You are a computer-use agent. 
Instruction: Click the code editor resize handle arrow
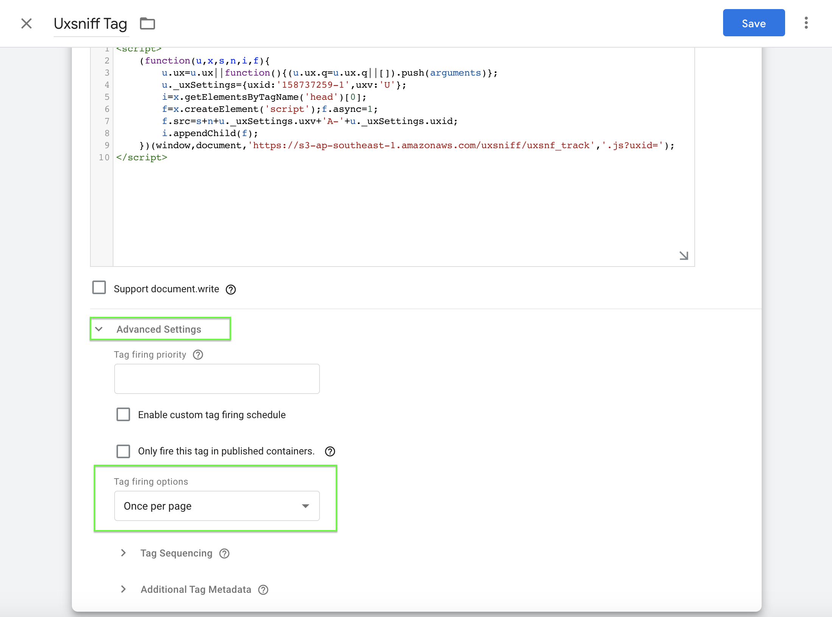coord(684,256)
